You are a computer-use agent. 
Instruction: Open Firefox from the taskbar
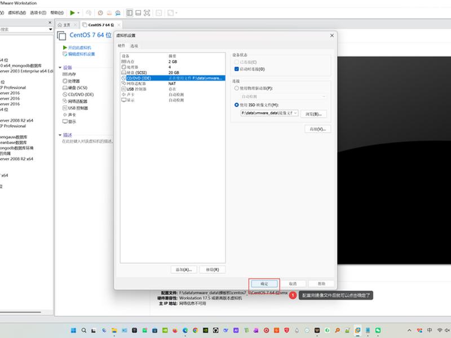coord(175,330)
